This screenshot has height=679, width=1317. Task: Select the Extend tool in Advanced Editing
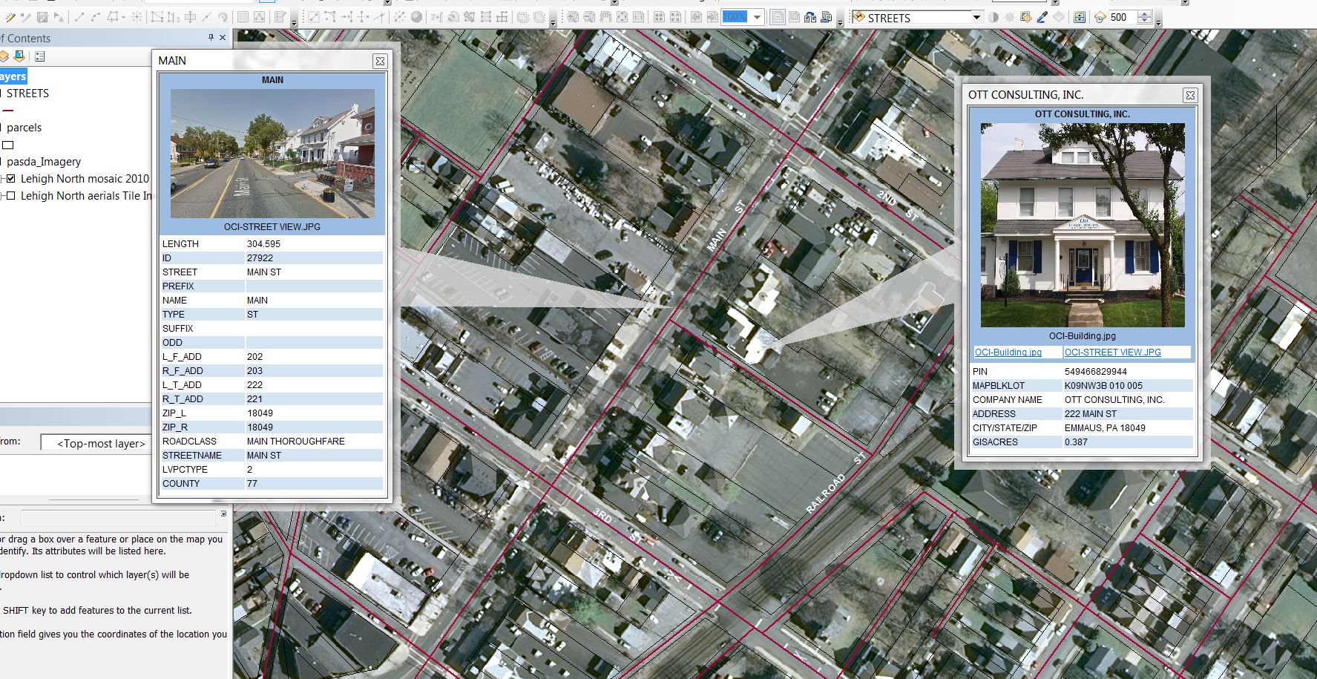[347, 17]
